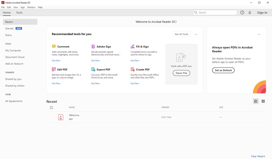Open the help question mark icon

click(x=242, y=12)
